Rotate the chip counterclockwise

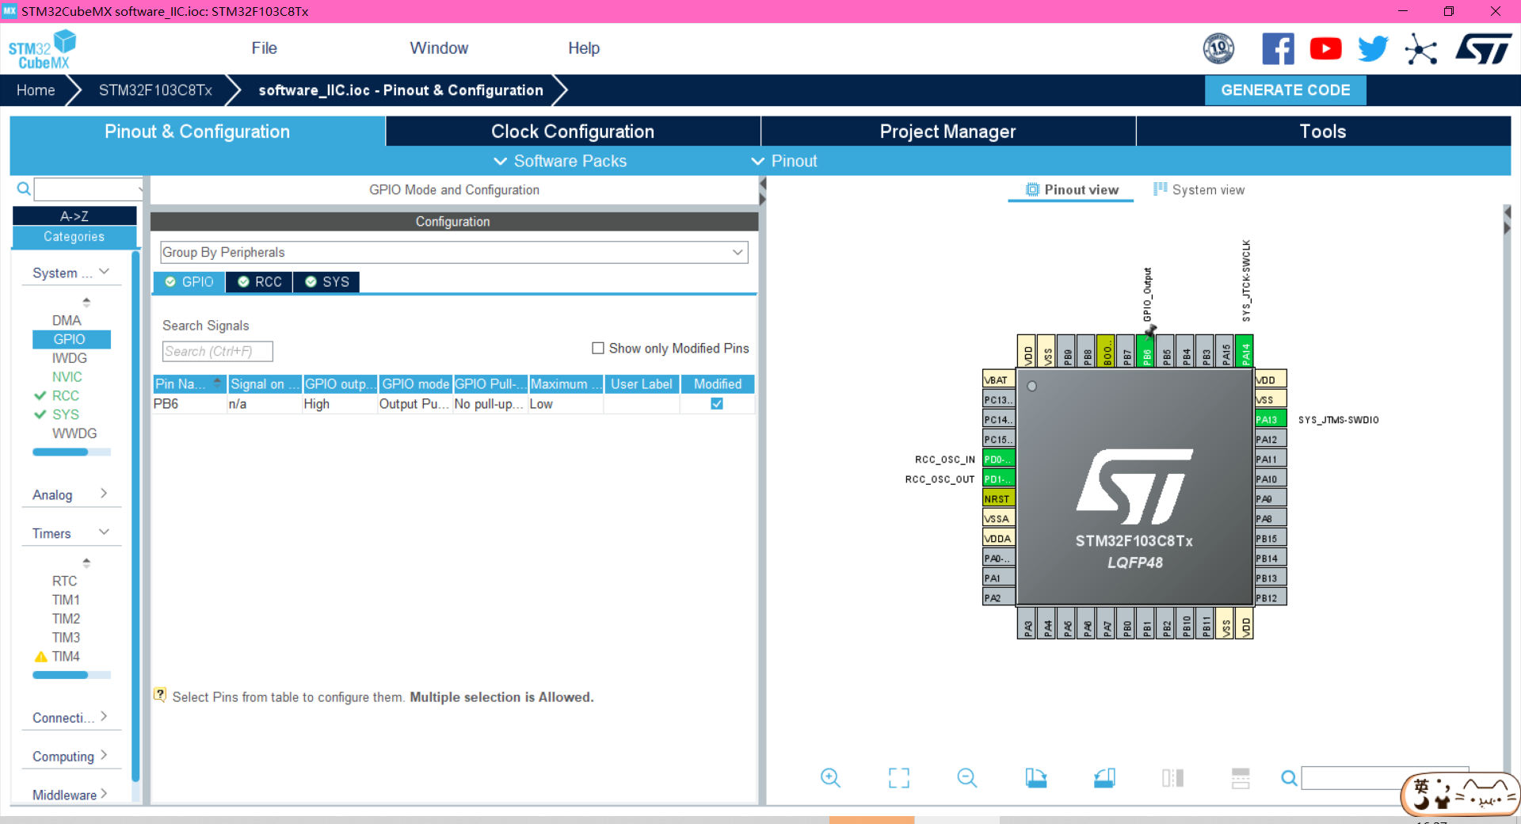click(1105, 778)
